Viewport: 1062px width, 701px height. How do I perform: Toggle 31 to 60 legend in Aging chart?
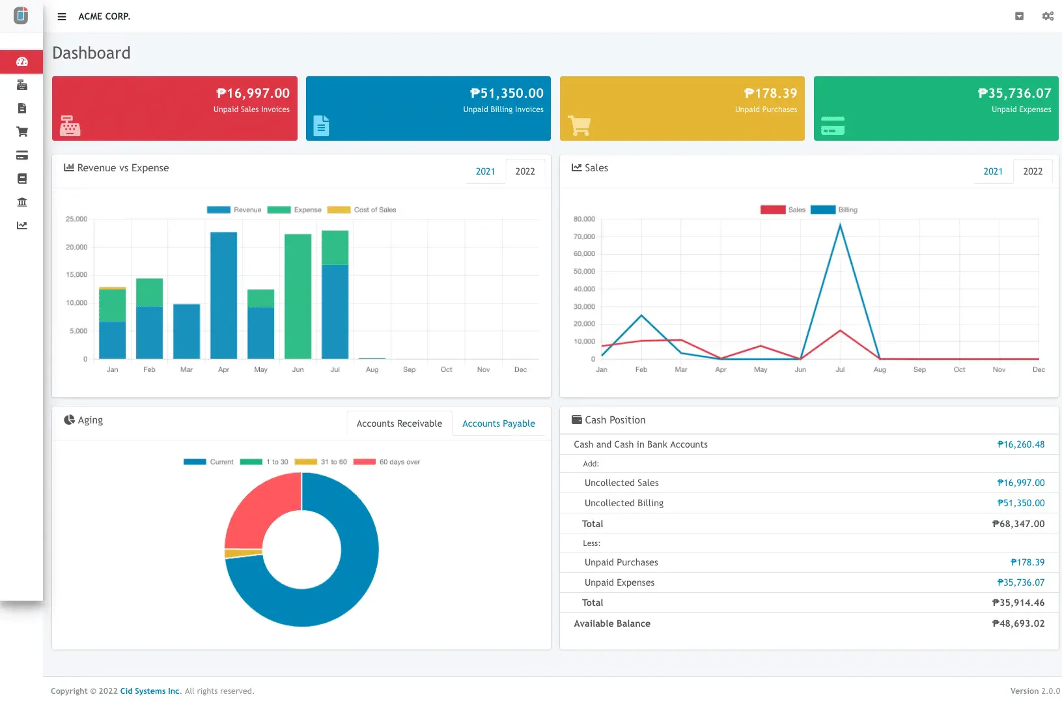click(x=320, y=462)
